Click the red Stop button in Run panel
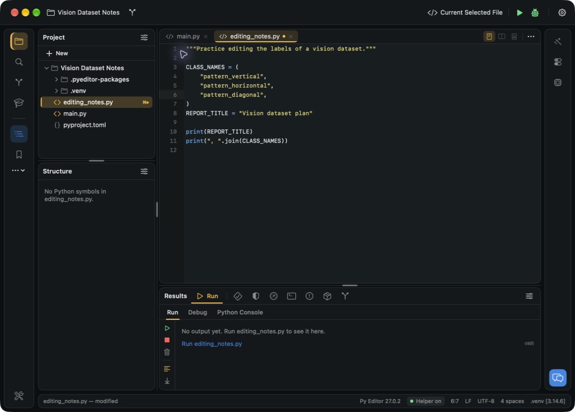This screenshot has height=412, width=575. [167, 340]
